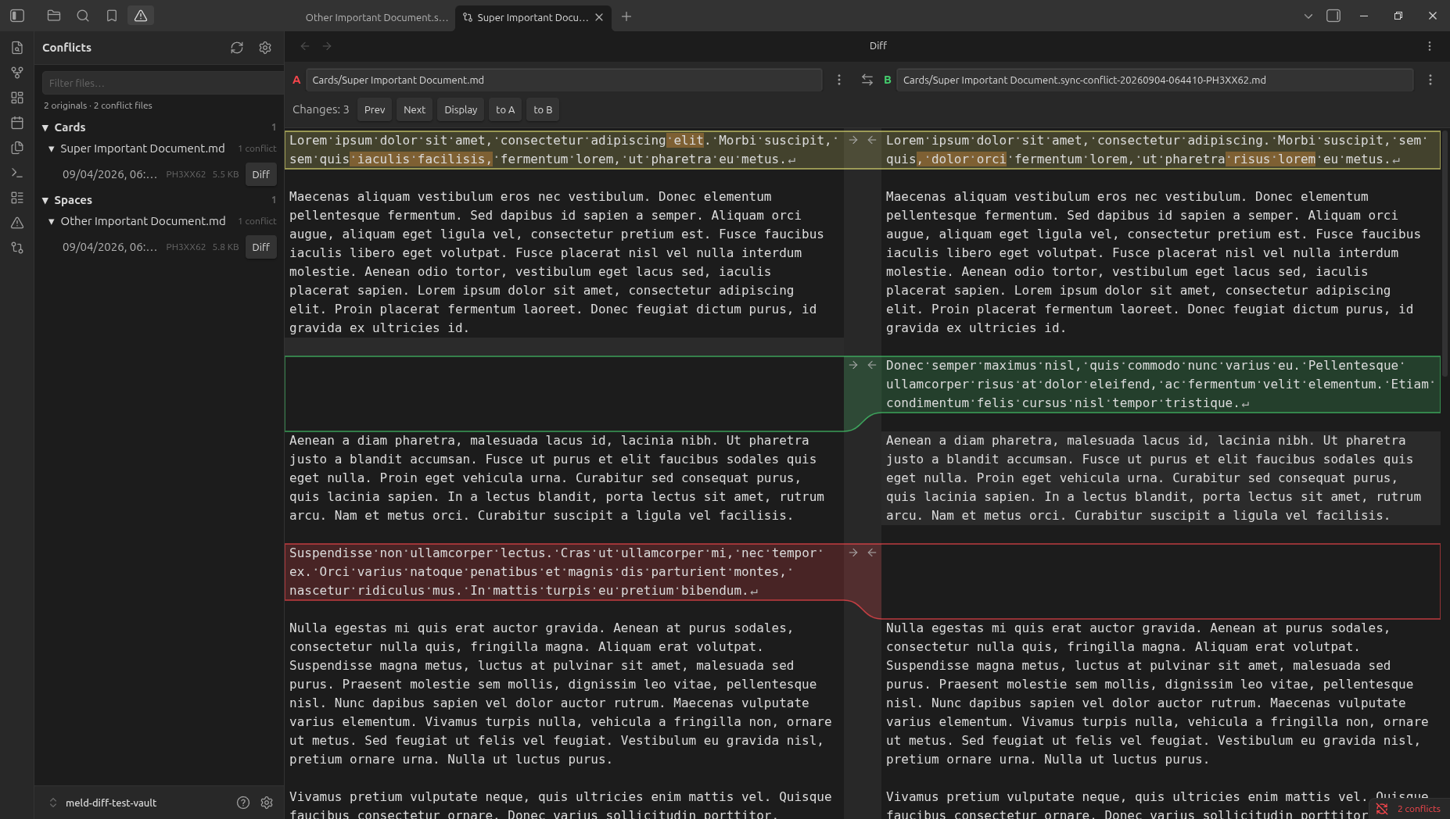This screenshot has height=819, width=1450.
Task: Open the tab list dropdown chevron
Action: (x=1308, y=16)
